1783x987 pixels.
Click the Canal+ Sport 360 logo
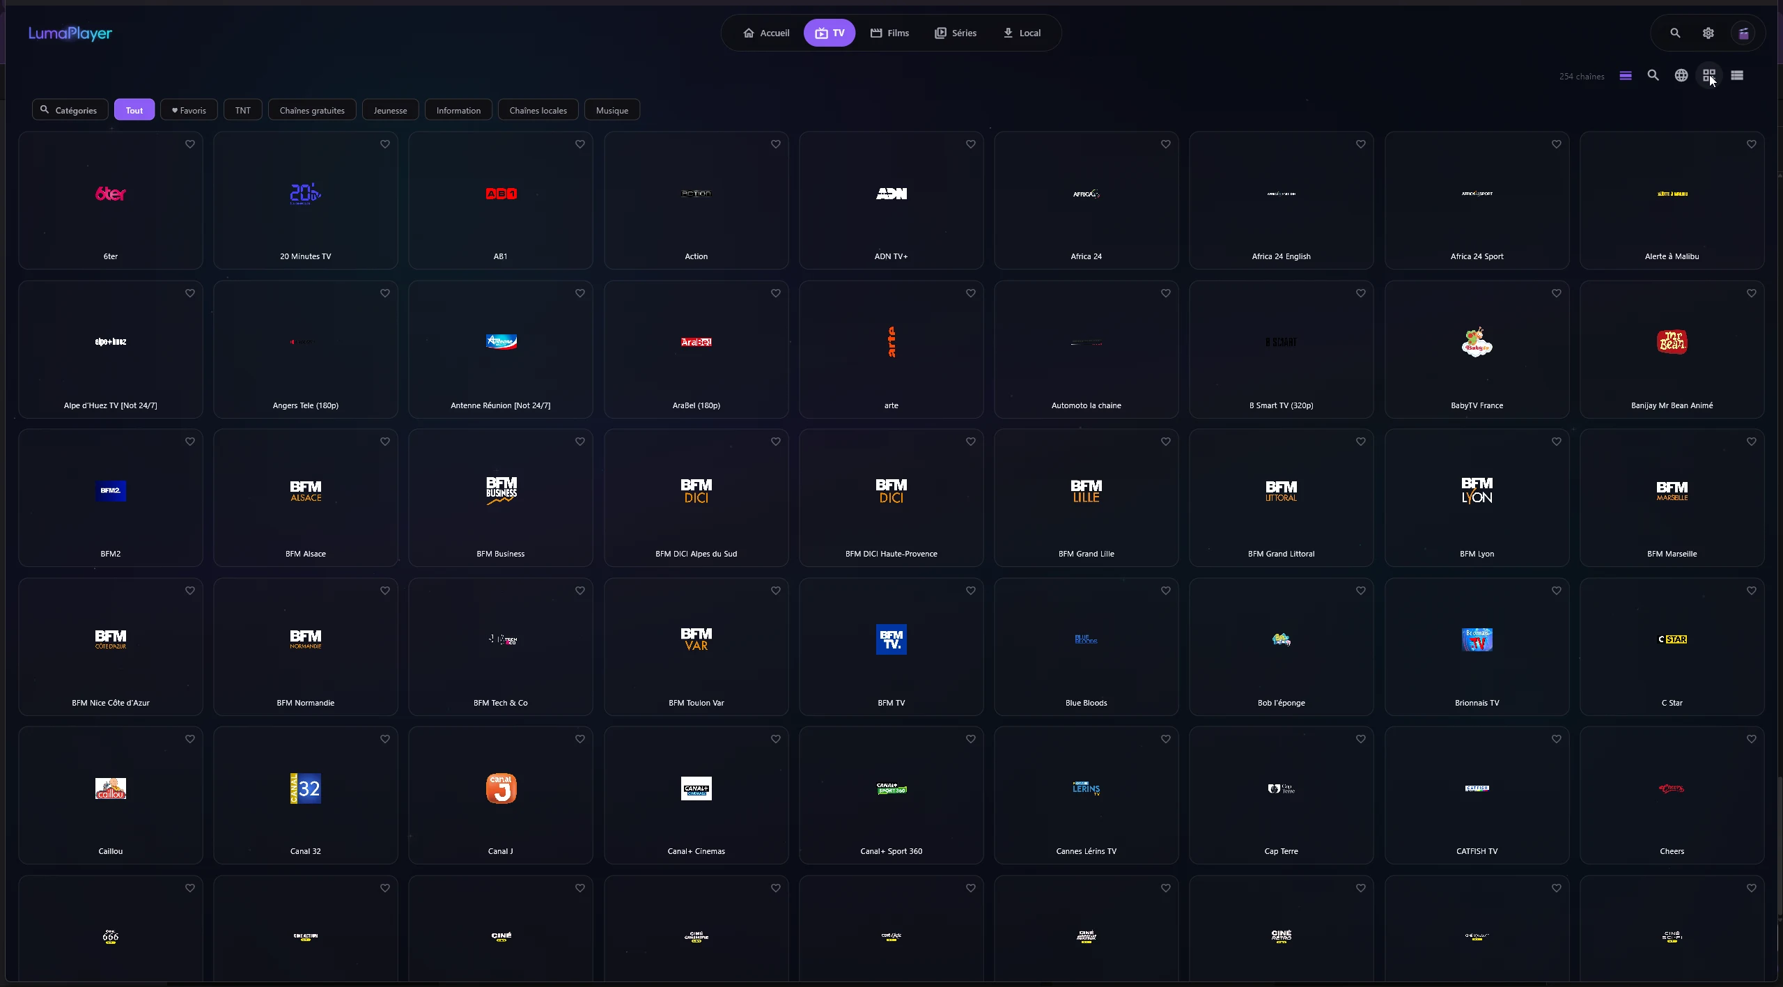coord(891,788)
